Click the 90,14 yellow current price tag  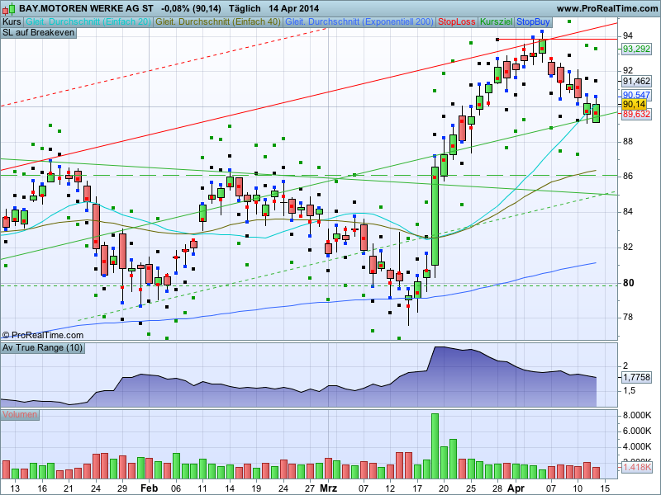tap(634, 105)
